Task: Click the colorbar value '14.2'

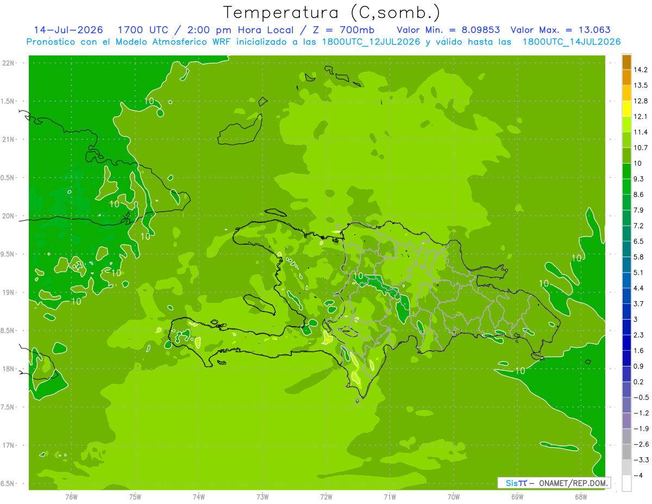Action: click(640, 70)
